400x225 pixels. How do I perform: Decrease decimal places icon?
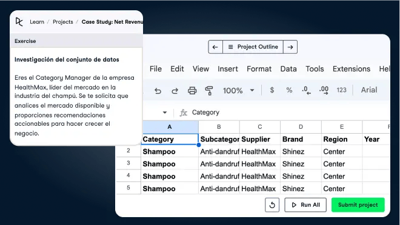coord(306,90)
